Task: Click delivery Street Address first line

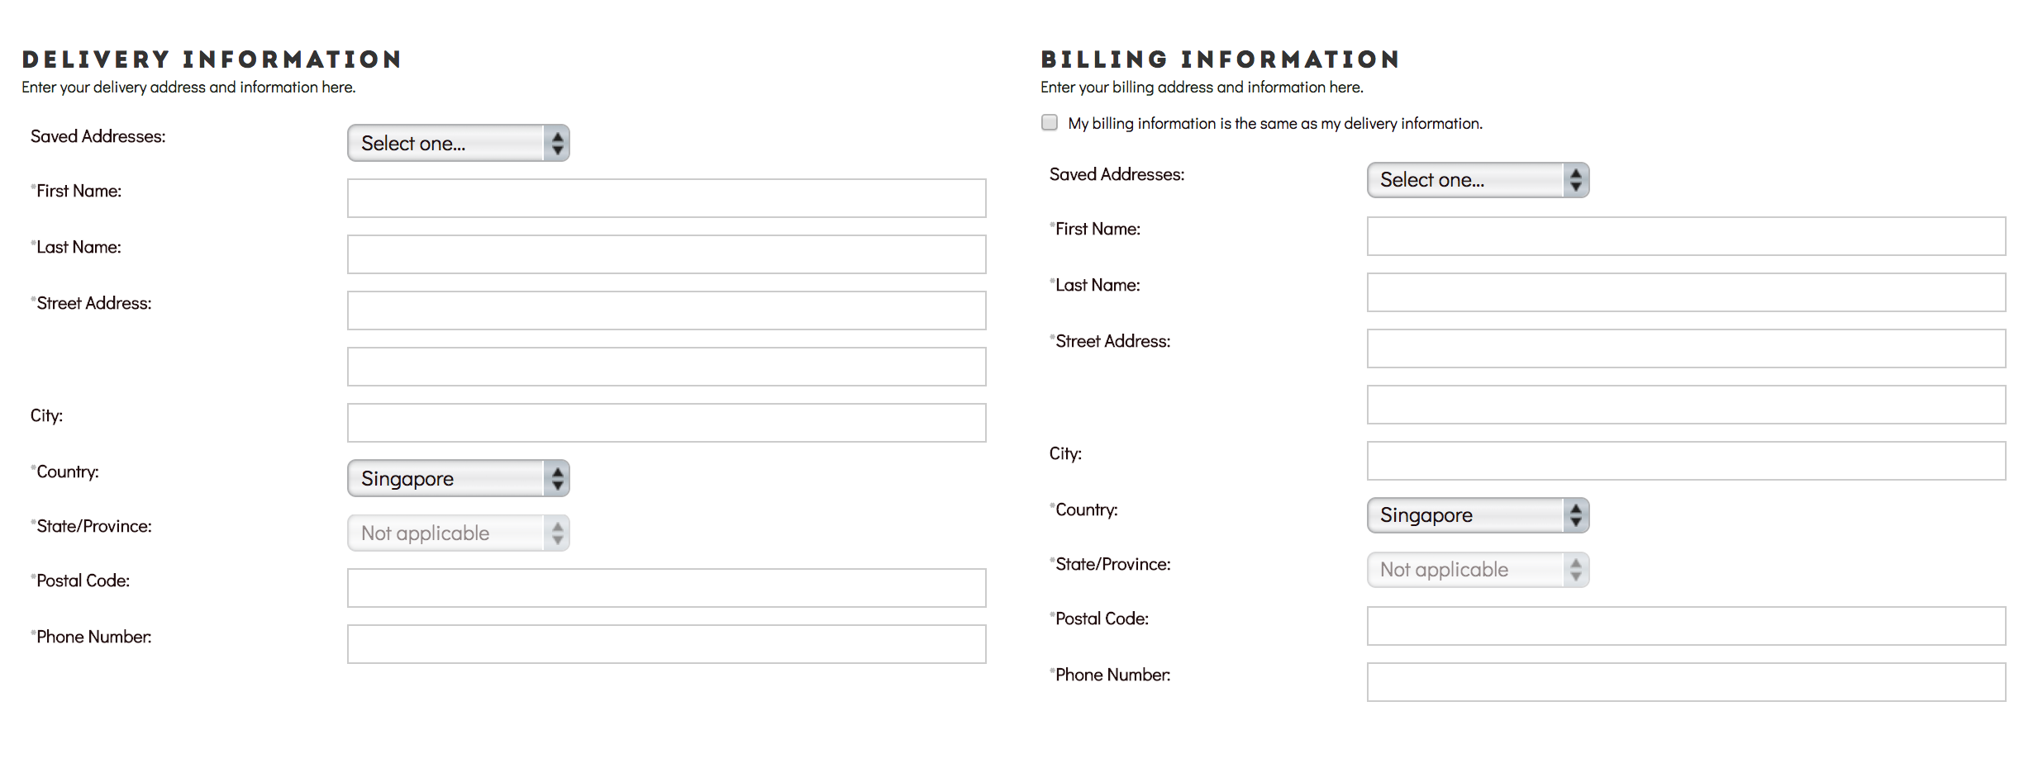Action: click(x=667, y=311)
